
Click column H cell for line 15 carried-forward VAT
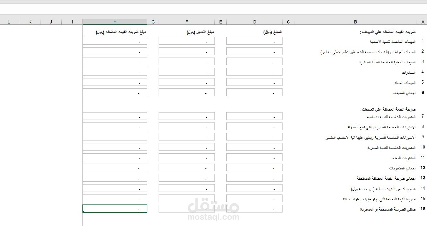[x=115, y=198]
